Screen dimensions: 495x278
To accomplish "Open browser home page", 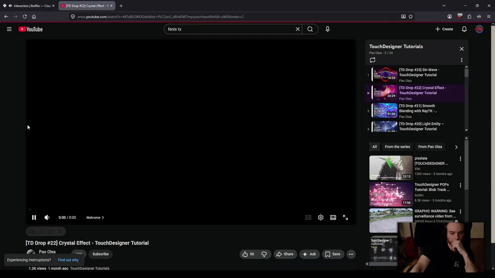I will coord(34,17).
